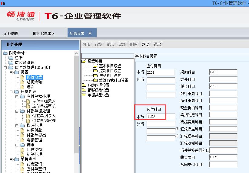The image size is (249, 173).
Task: Click the 应付科目 本币 field showing 2202
Action: coord(161,72)
